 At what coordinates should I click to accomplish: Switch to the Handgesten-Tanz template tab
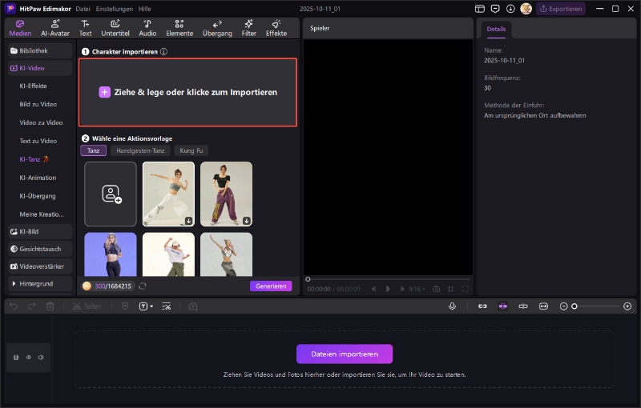pos(139,150)
